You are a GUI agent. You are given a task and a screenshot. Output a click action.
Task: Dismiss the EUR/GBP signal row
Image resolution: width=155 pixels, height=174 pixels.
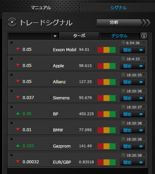tap(144, 155)
